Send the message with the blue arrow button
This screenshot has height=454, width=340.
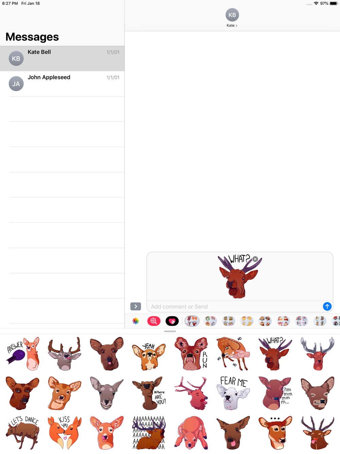coord(327,306)
